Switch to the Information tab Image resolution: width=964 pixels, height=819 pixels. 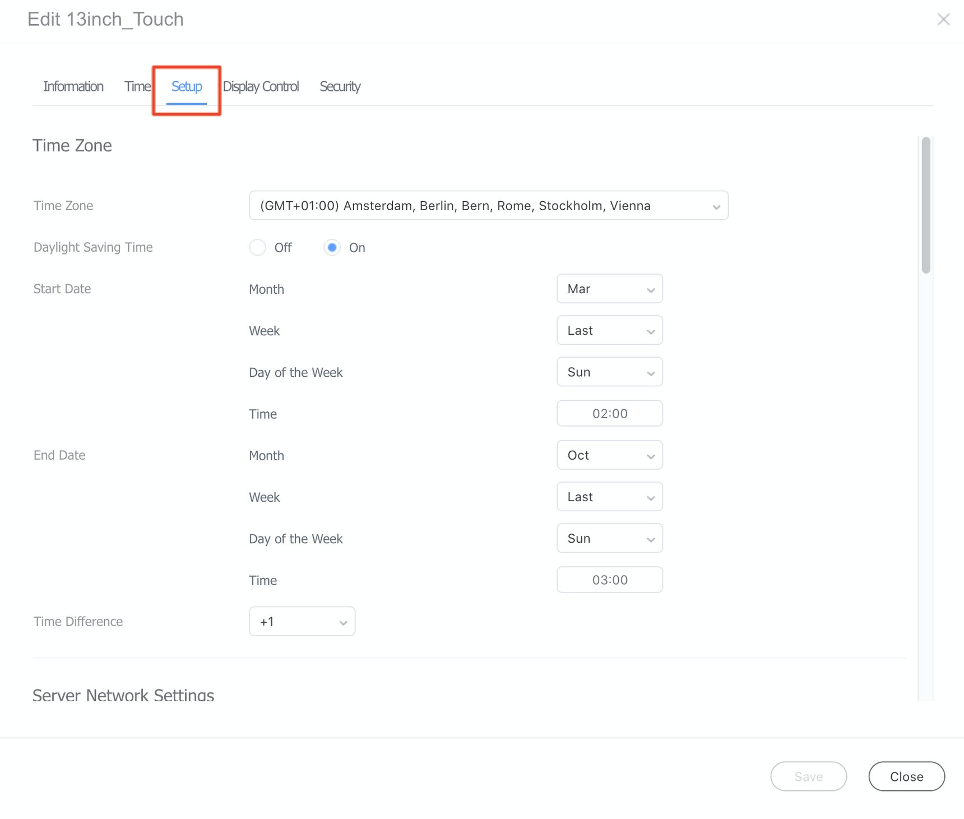point(73,86)
